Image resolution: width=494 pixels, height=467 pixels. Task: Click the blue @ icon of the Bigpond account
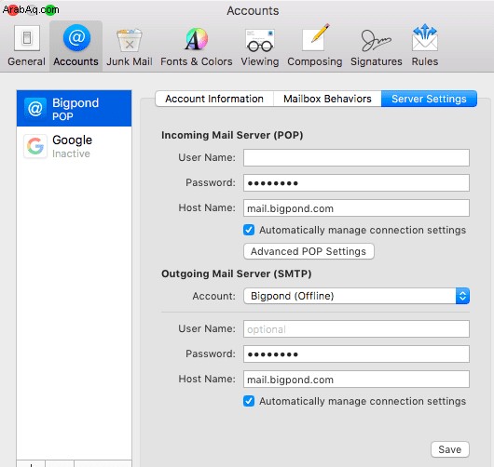click(x=35, y=108)
